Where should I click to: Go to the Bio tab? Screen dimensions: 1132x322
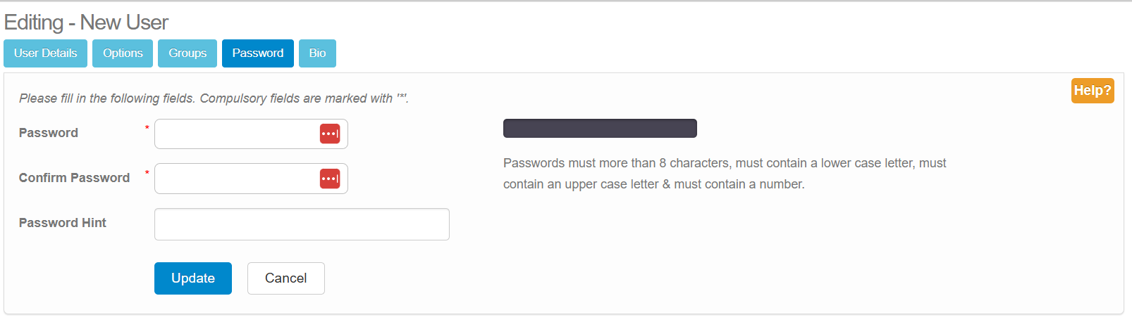click(x=317, y=53)
